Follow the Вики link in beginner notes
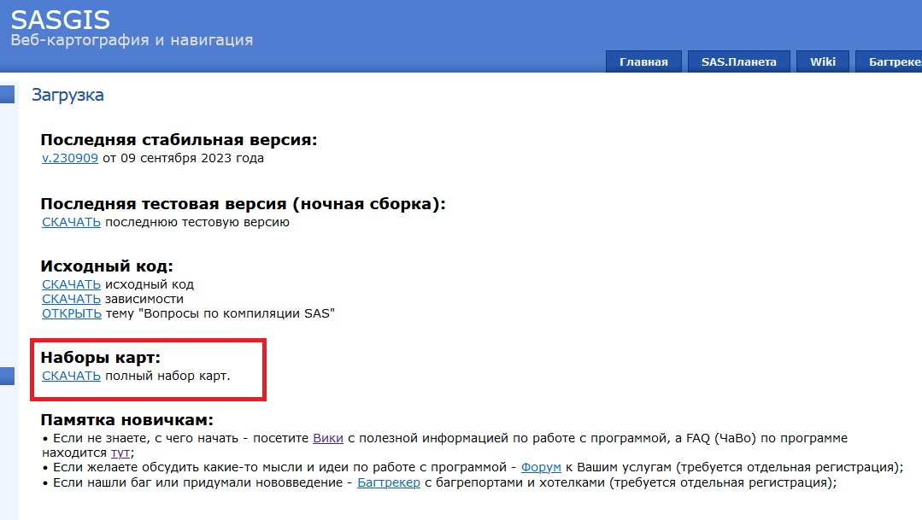This screenshot has height=520, width=922. tap(328, 438)
